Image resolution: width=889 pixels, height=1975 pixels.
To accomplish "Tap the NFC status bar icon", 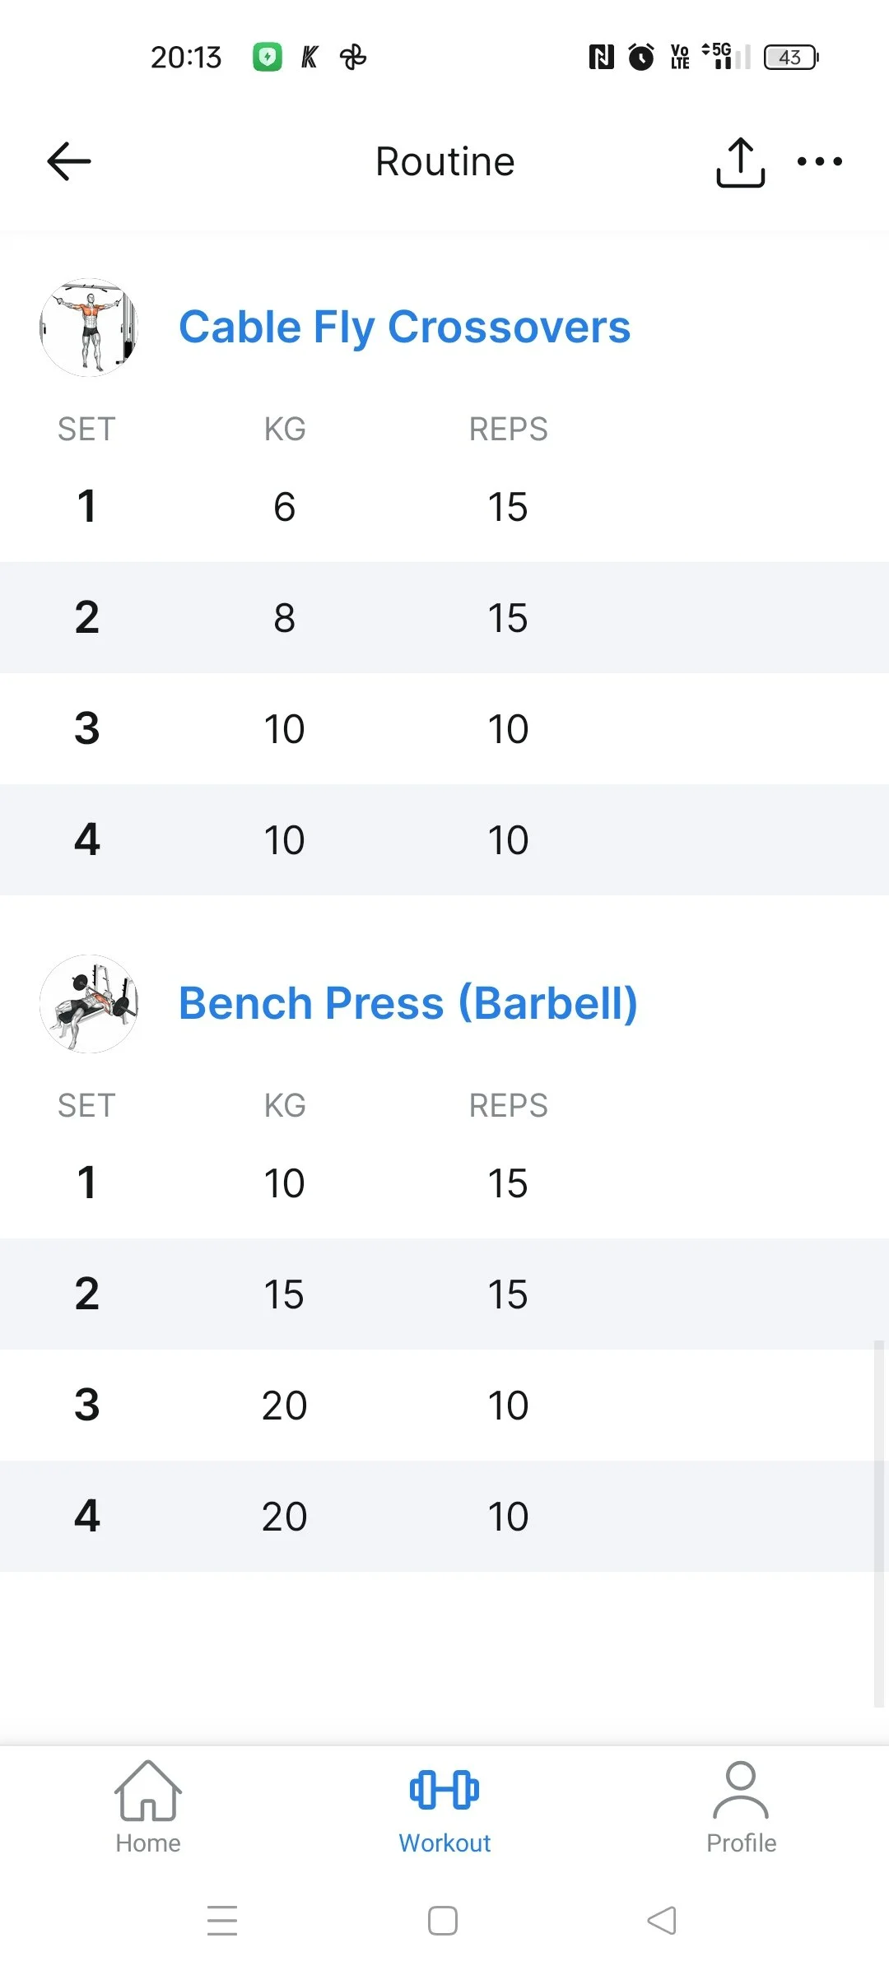I will click(x=602, y=57).
